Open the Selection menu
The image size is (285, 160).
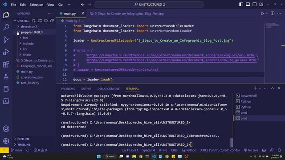pos(37,4)
